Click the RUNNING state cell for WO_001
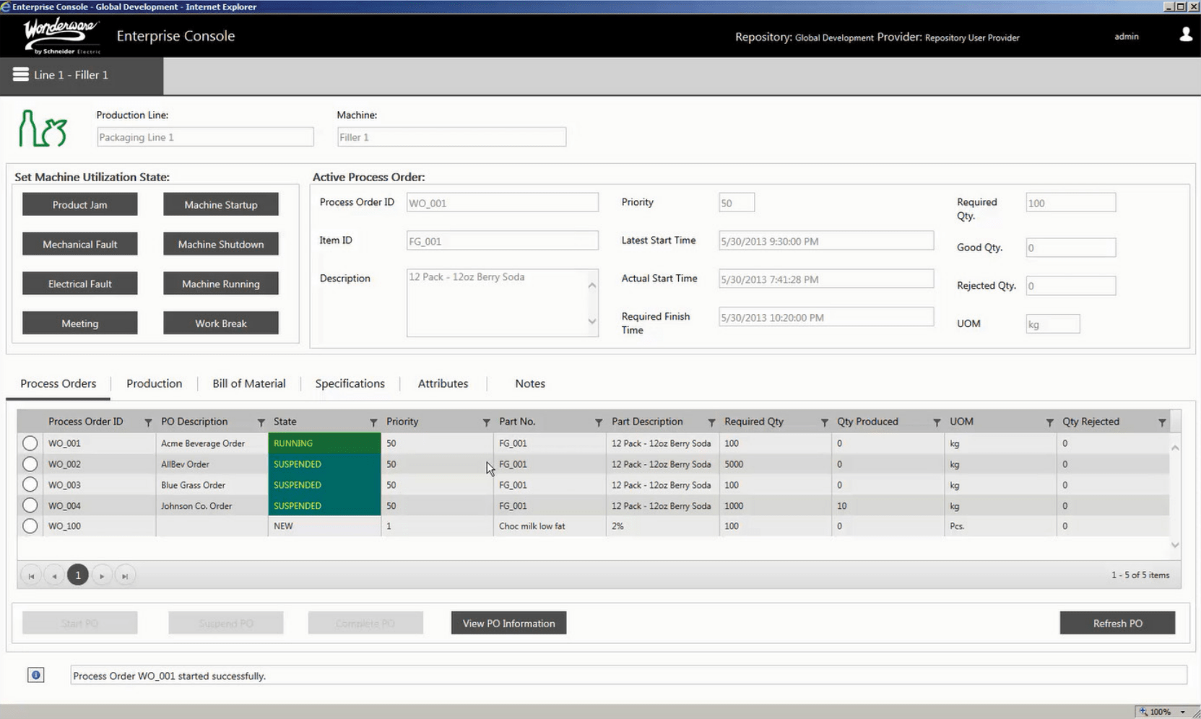This screenshot has height=719, width=1201. [x=324, y=443]
